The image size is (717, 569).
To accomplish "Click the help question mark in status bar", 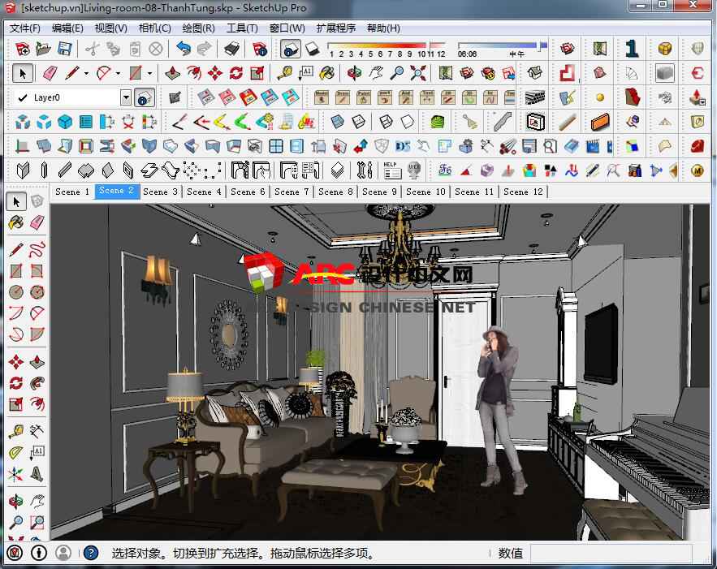I will (x=90, y=553).
